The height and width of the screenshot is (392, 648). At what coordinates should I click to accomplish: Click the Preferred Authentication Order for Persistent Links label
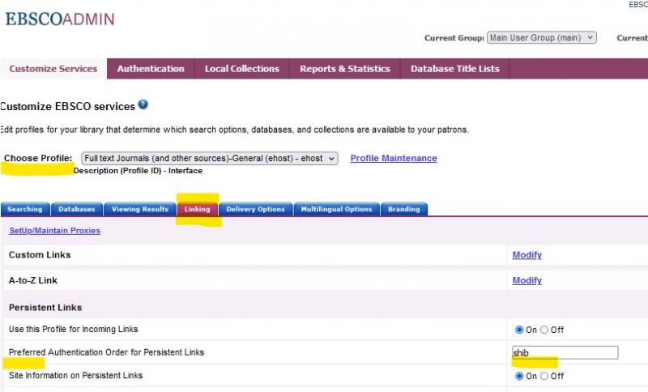(106, 352)
